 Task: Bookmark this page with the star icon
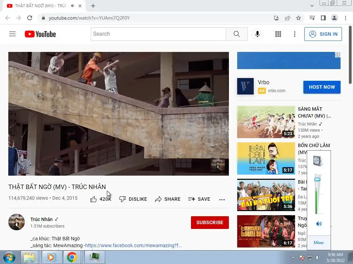point(299,18)
